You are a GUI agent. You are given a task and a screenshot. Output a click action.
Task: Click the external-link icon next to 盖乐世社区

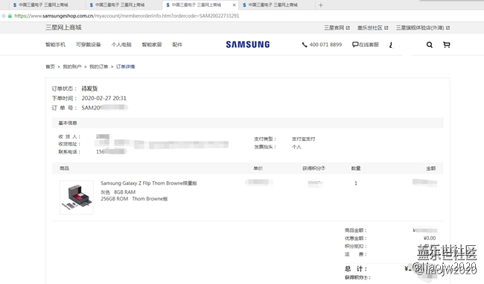tap(386, 28)
